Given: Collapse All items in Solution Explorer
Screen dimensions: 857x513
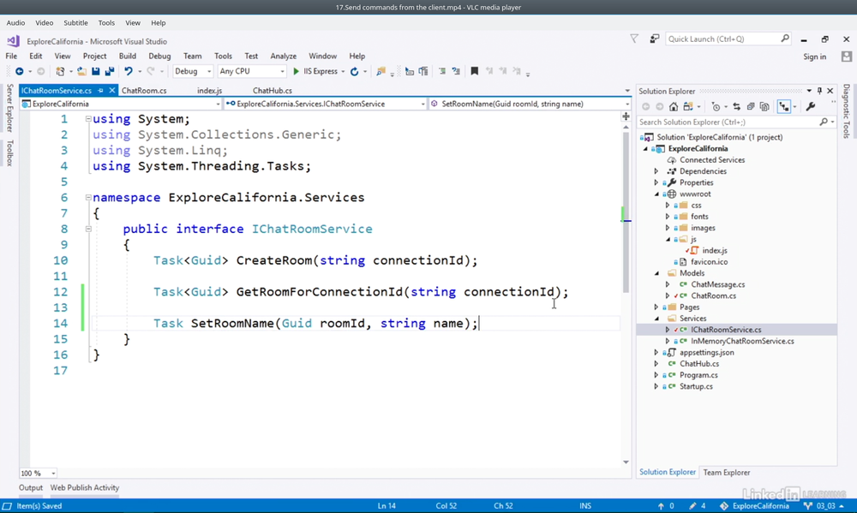Looking at the screenshot, I should coord(751,107).
